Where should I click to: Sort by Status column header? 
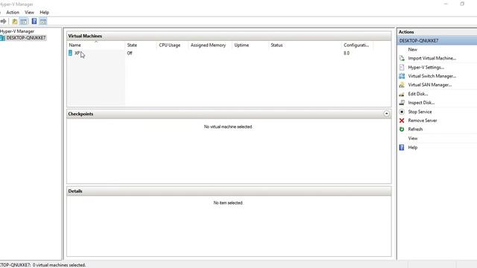click(x=277, y=45)
